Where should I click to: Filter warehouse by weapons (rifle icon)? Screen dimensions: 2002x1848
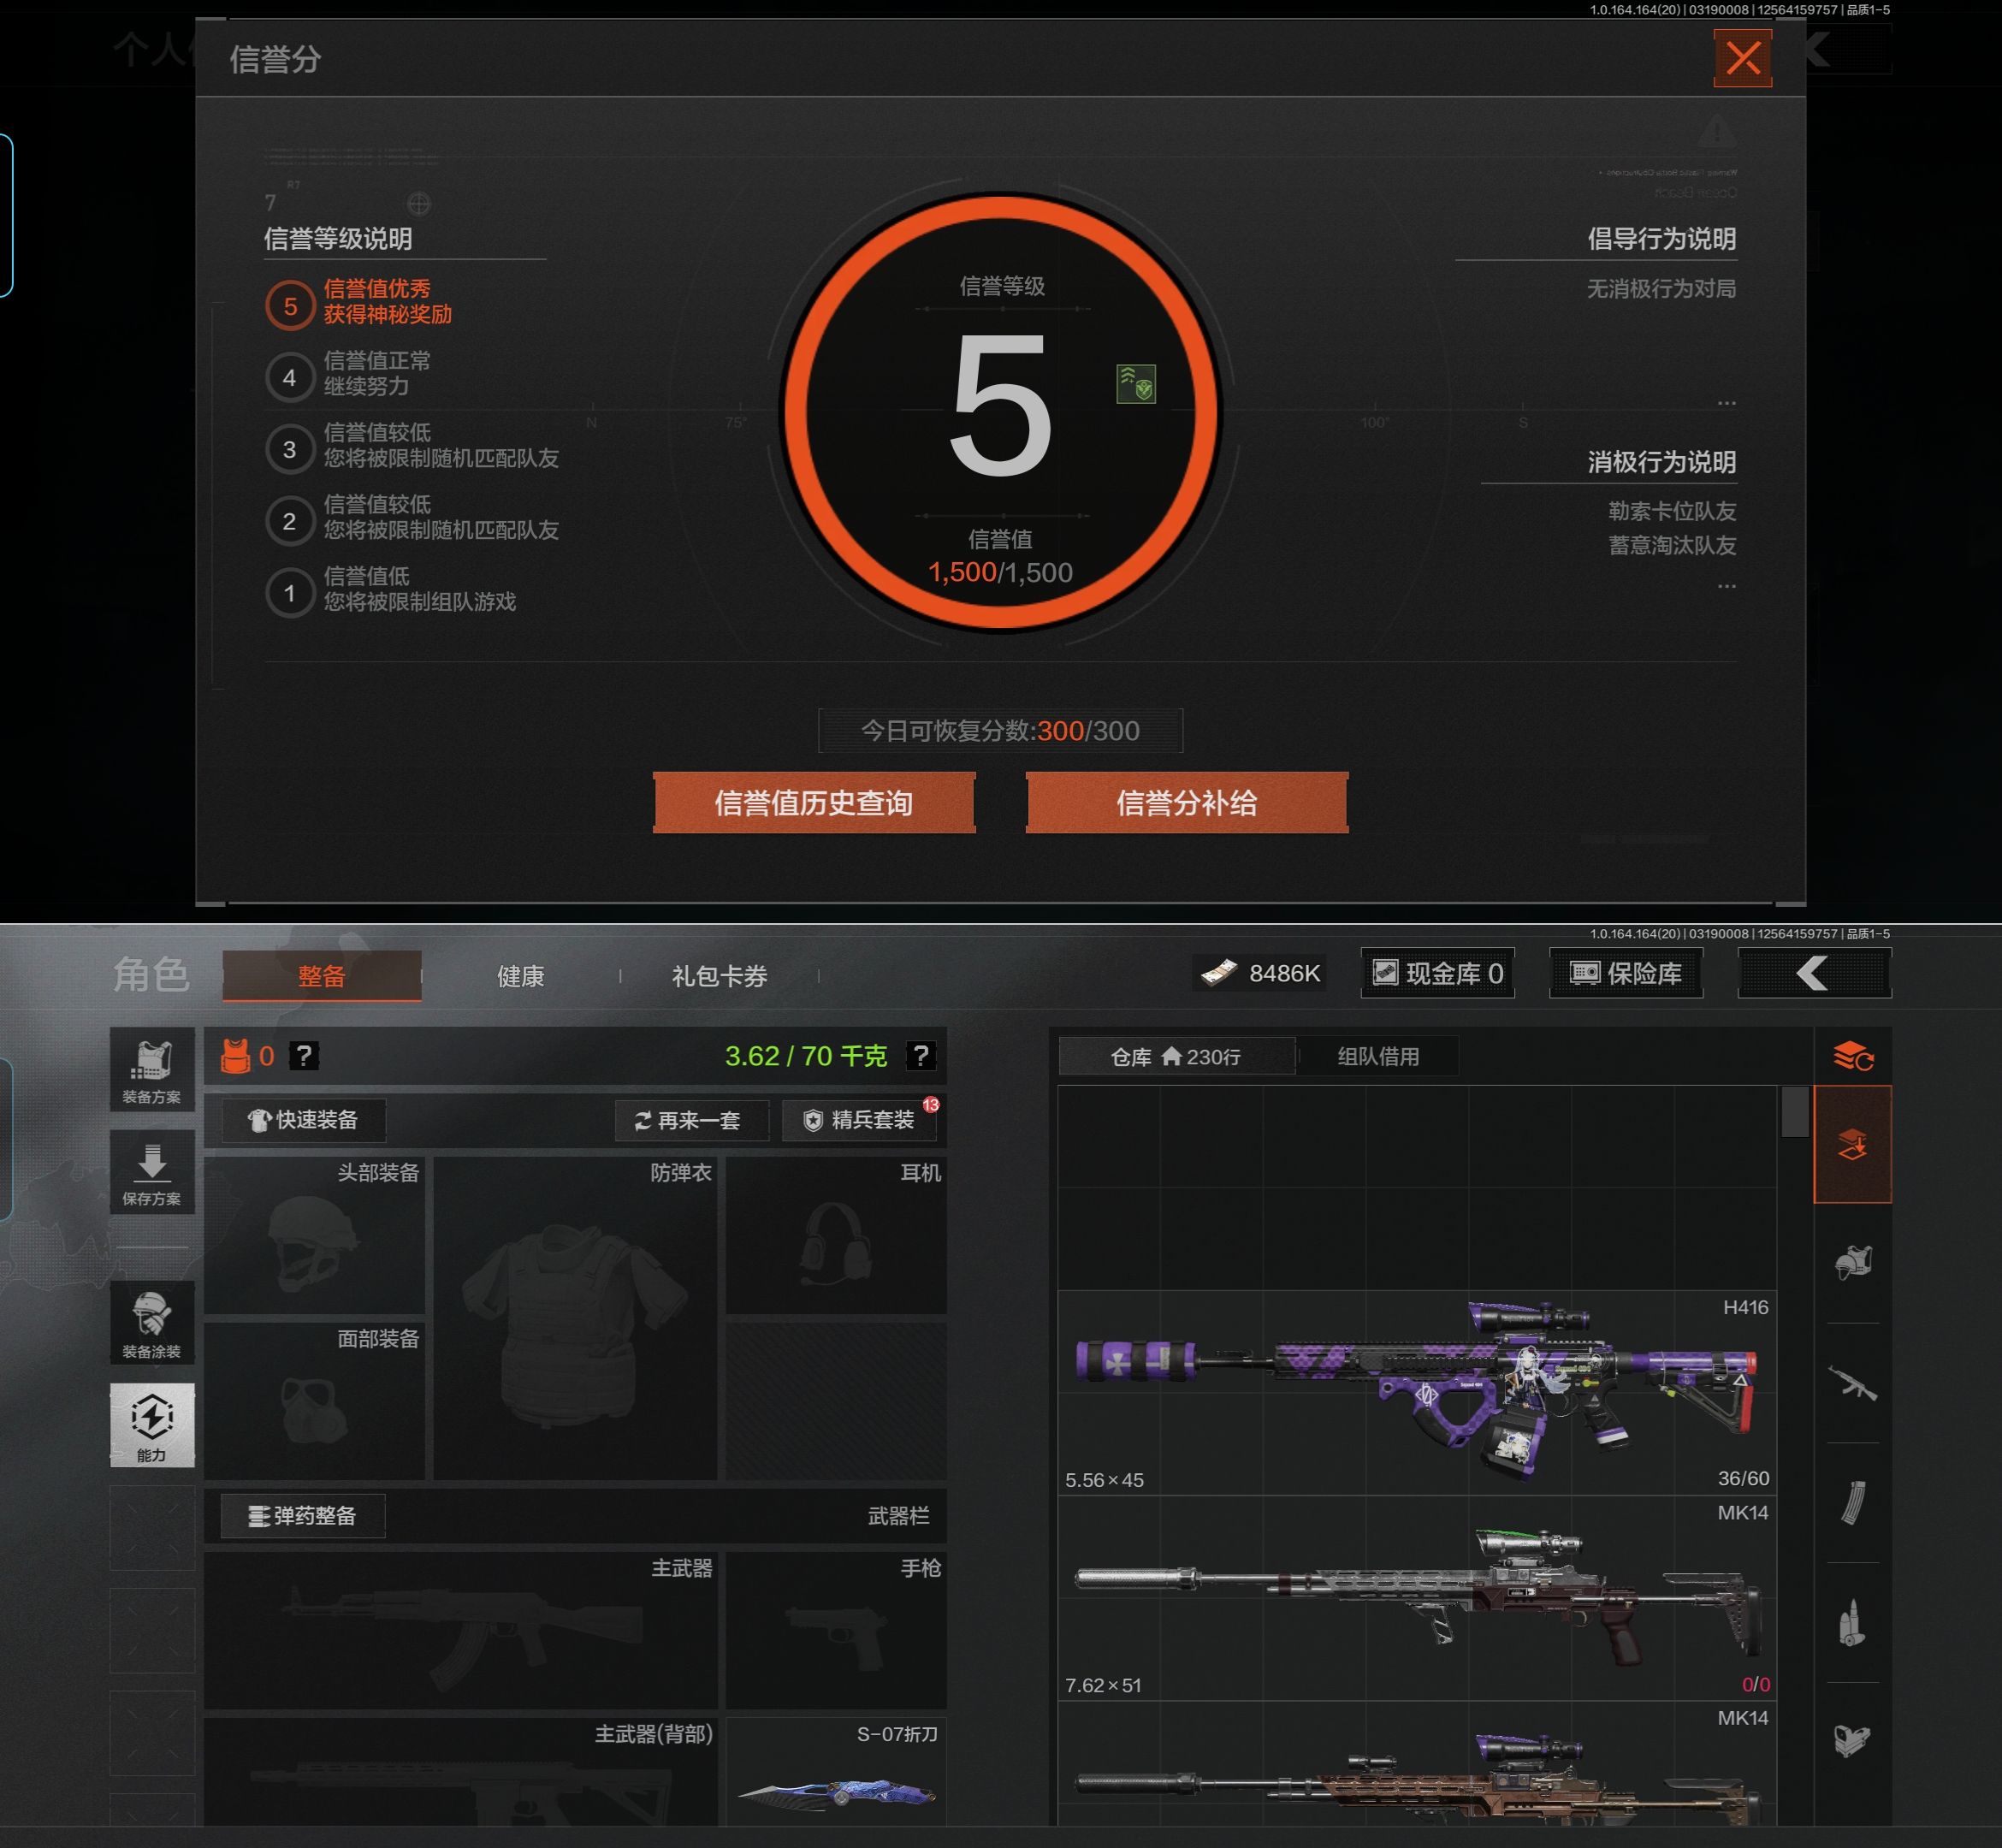[x=1852, y=1384]
